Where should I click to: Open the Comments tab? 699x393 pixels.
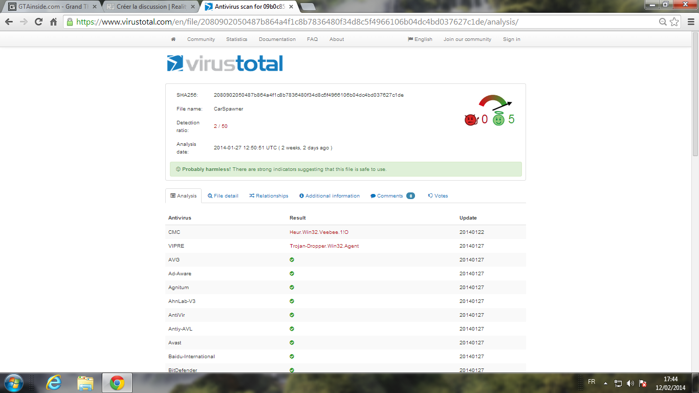point(392,196)
